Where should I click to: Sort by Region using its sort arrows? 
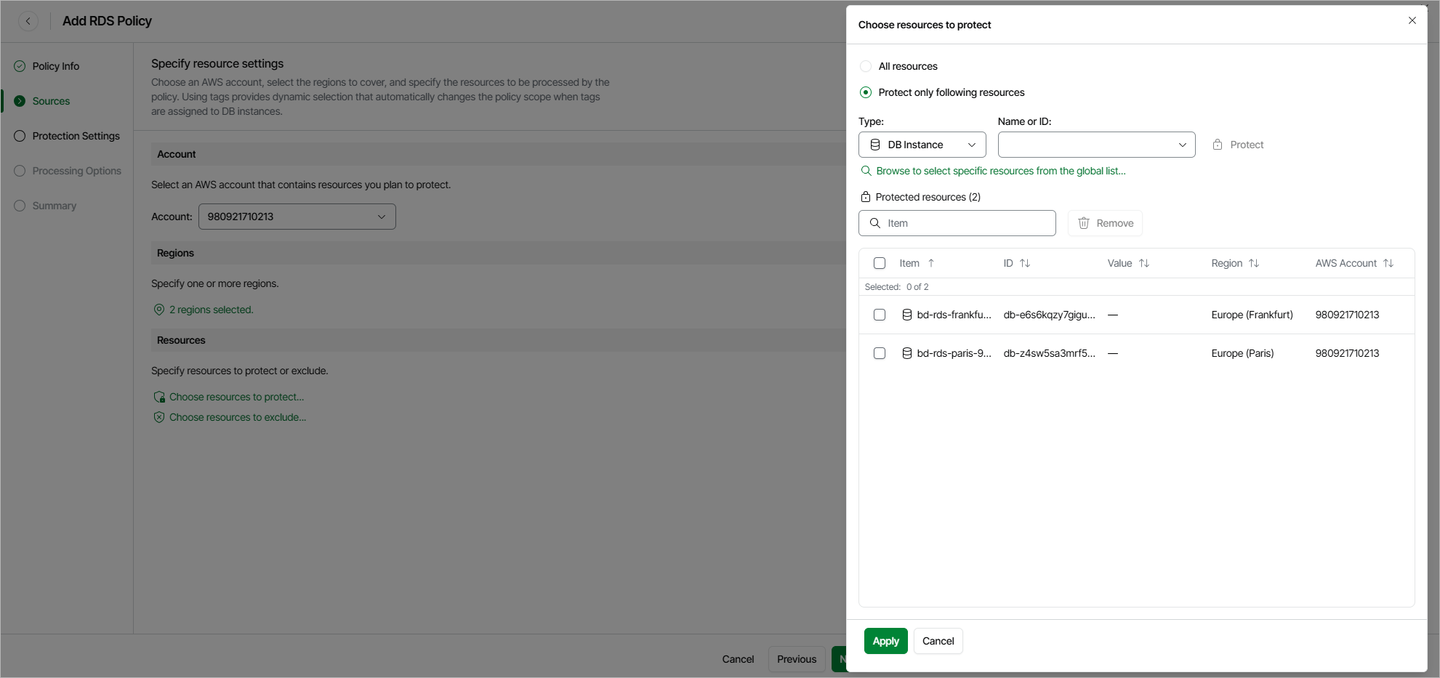click(1254, 263)
